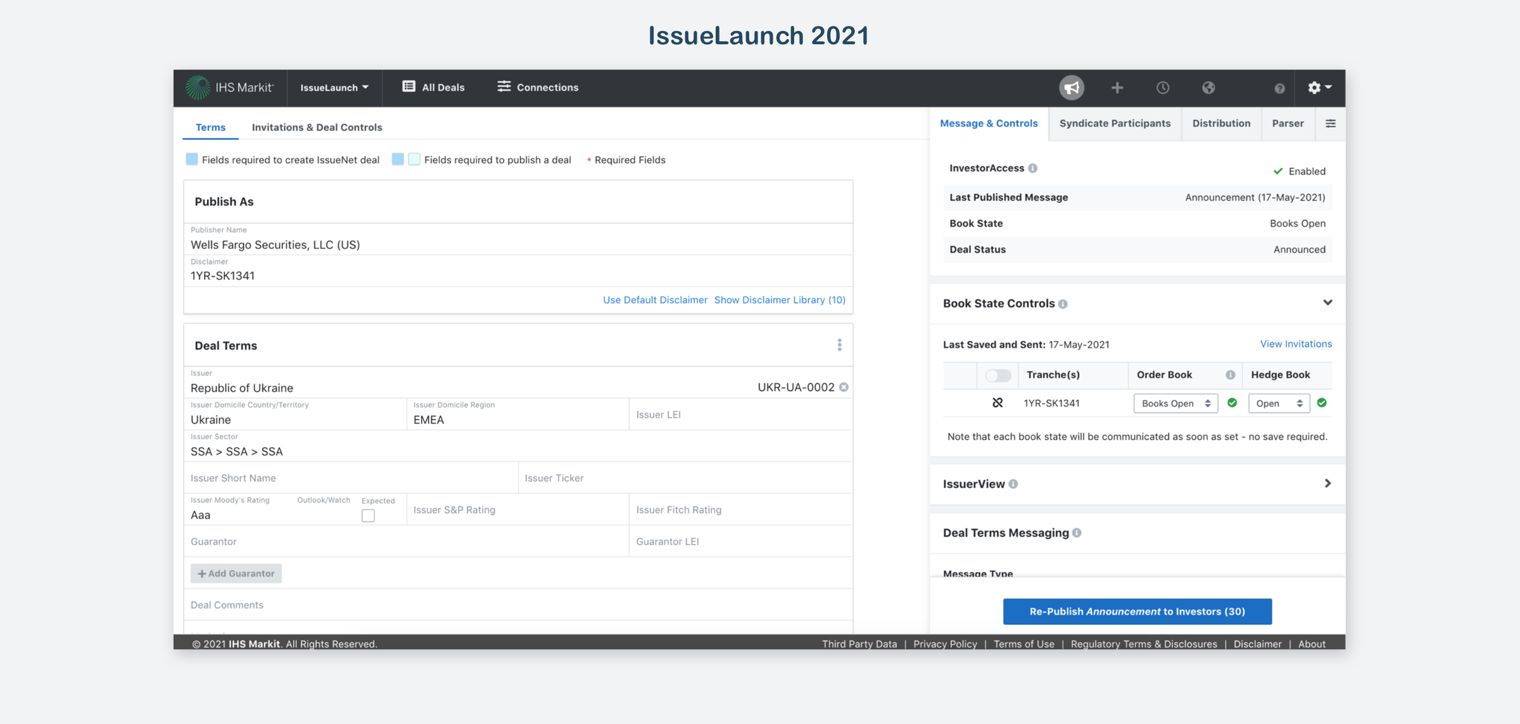Viewport: 1520px width, 724px height.
Task: Open the Deal Terms three-dot menu
Action: pyautogui.click(x=840, y=345)
